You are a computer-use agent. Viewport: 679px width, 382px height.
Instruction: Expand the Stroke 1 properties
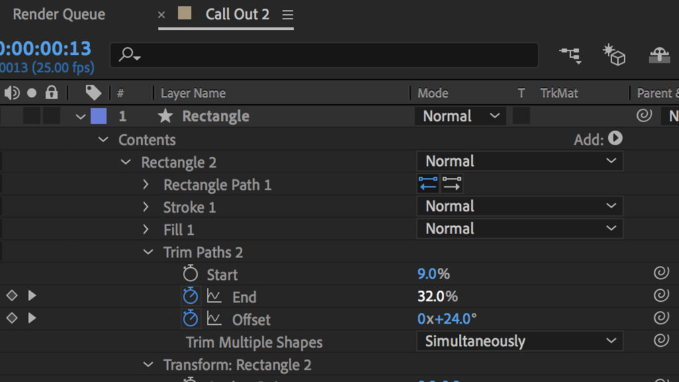tap(146, 207)
